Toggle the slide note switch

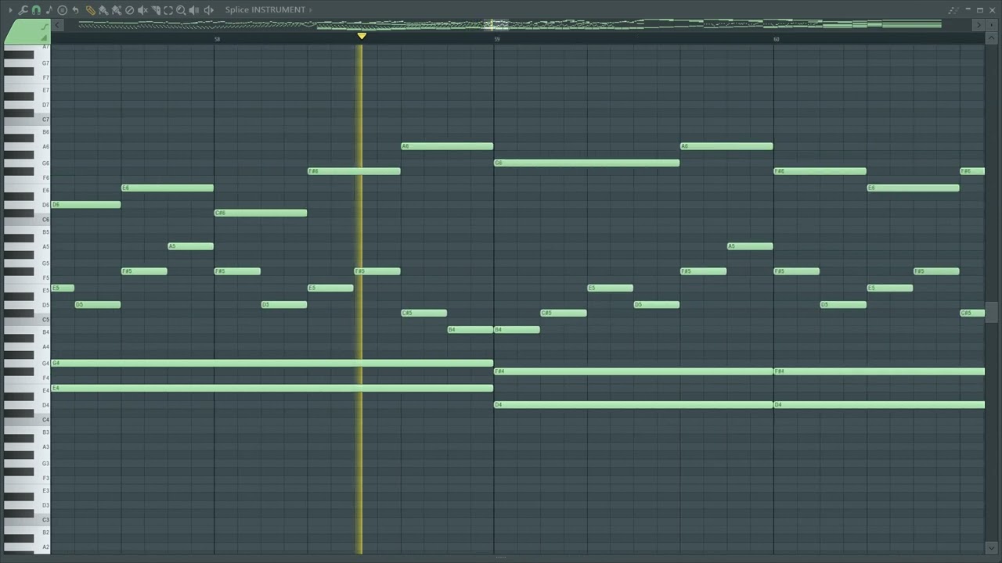(x=45, y=27)
